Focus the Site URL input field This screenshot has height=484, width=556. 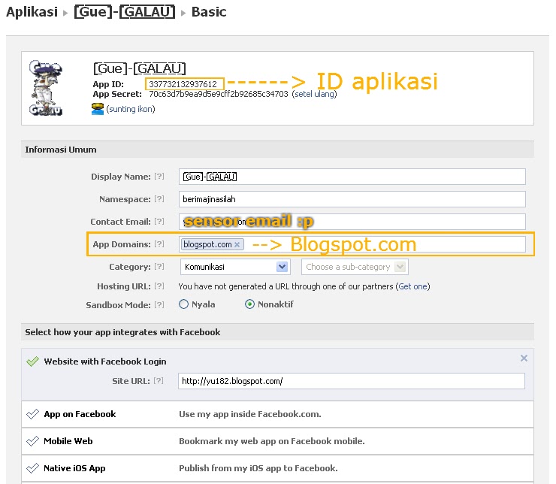pyautogui.click(x=352, y=381)
